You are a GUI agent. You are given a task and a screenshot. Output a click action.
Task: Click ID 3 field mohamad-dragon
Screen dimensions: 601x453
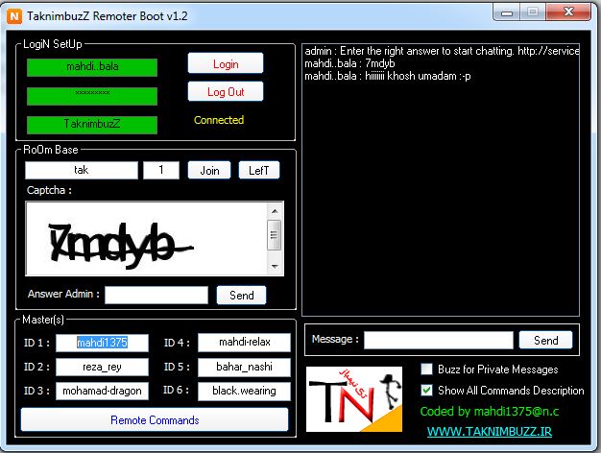(x=102, y=391)
